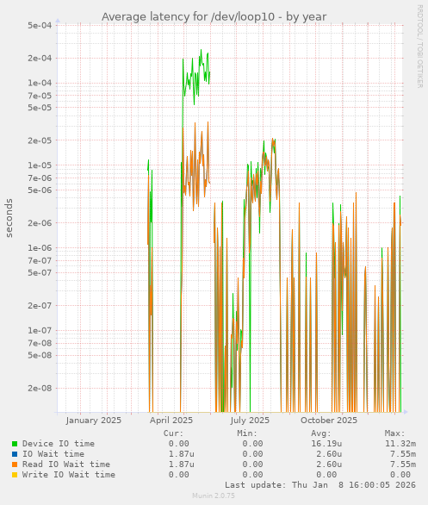This screenshot has height=505, width=428.
Task: Click the blue IO Wait time color swatch
Action: pos(15,454)
